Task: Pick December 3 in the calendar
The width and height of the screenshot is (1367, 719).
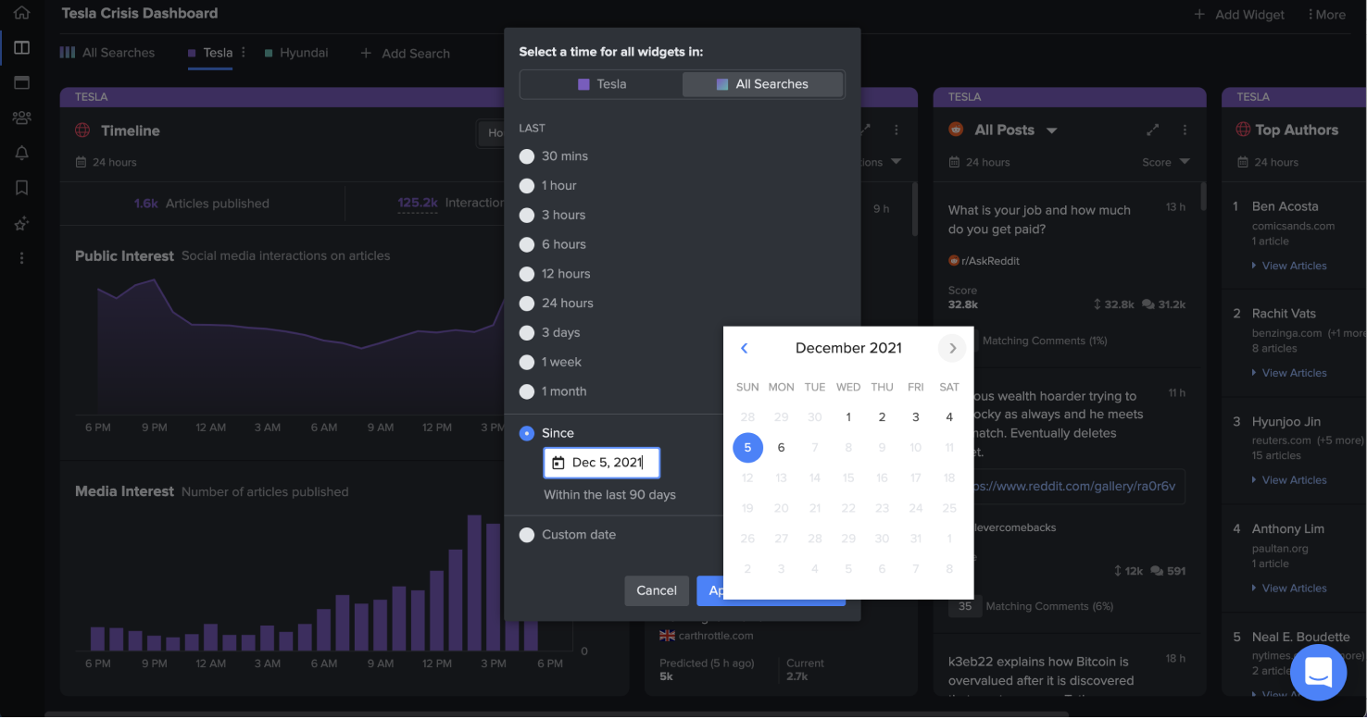Action: (916, 417)
